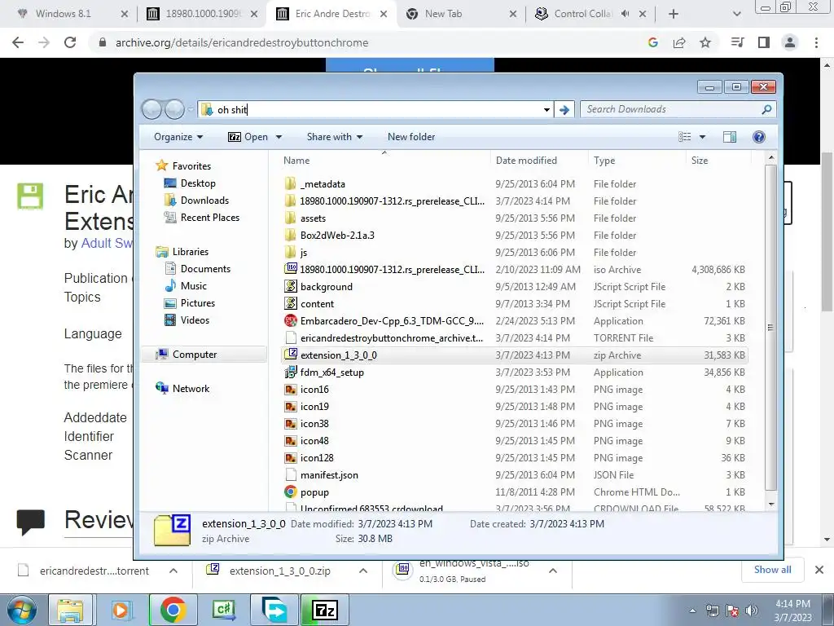
Task: Expand Chrome's tab search chevron
Action: coord(736,14)
